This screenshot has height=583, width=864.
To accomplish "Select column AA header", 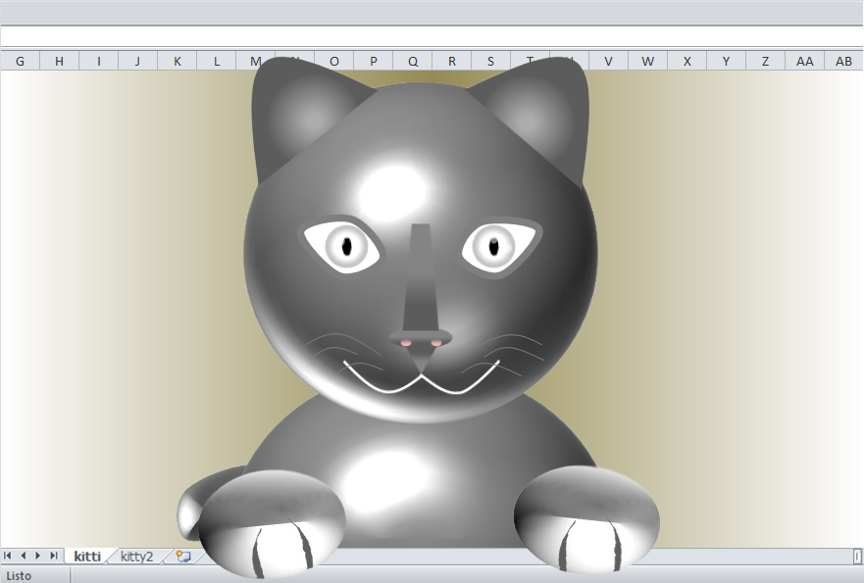I will 804,61.
